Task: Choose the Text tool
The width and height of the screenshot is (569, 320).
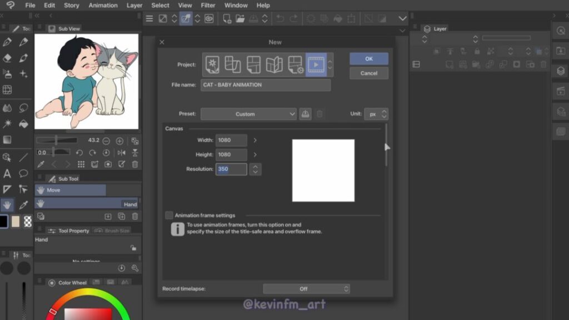Action: 7,173
